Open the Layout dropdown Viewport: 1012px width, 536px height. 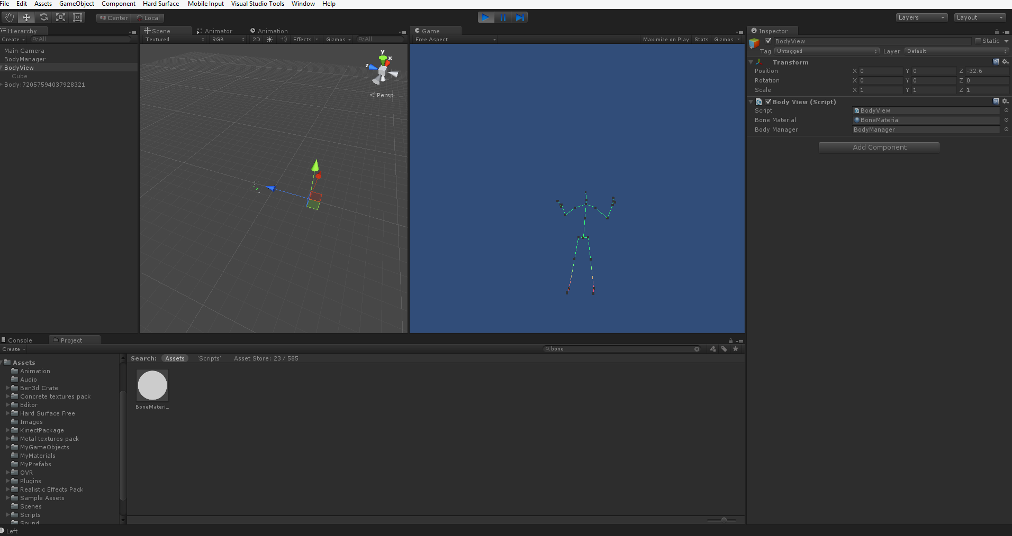[x=980, y=17]
